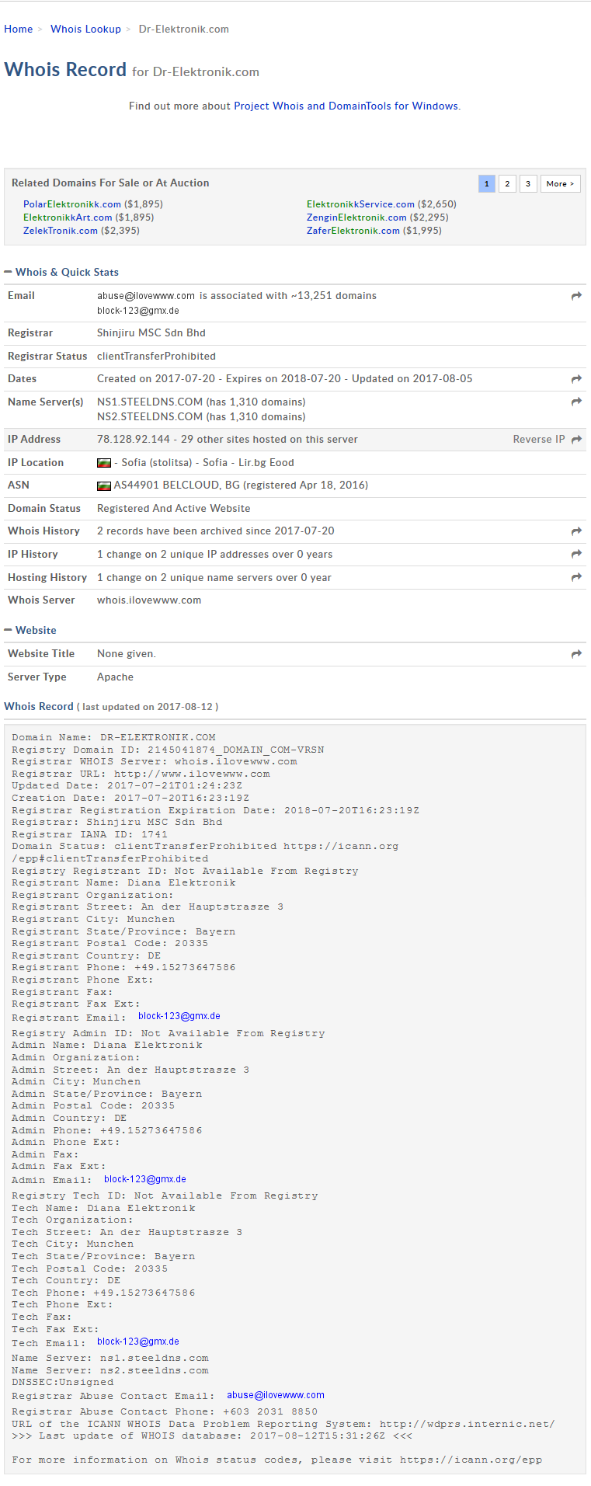The height and width of the screenshot is (1486, 591).
Task: Collapse the Website section
Action: 8,630
